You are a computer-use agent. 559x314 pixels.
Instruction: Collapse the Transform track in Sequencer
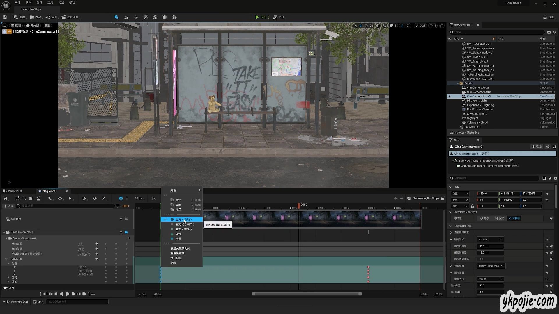6,259
